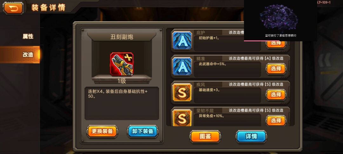Image resolution: width=343 pixels, height=154 pixels.
Task: Select the A-grade 庇护 modification badge
Action: (182, 41)
